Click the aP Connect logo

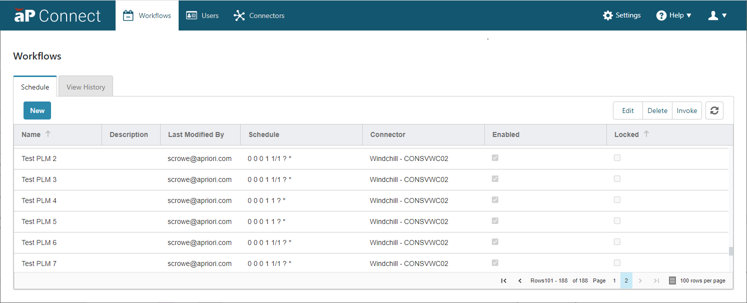click(58, 15)
